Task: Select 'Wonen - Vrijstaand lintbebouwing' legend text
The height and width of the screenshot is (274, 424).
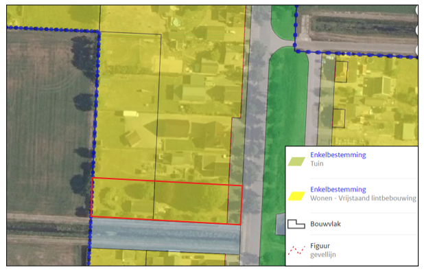Action: click(363, 198)
